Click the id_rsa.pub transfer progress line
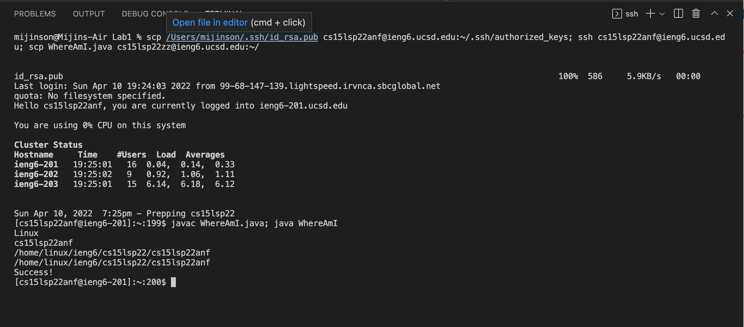 (357, 76)
